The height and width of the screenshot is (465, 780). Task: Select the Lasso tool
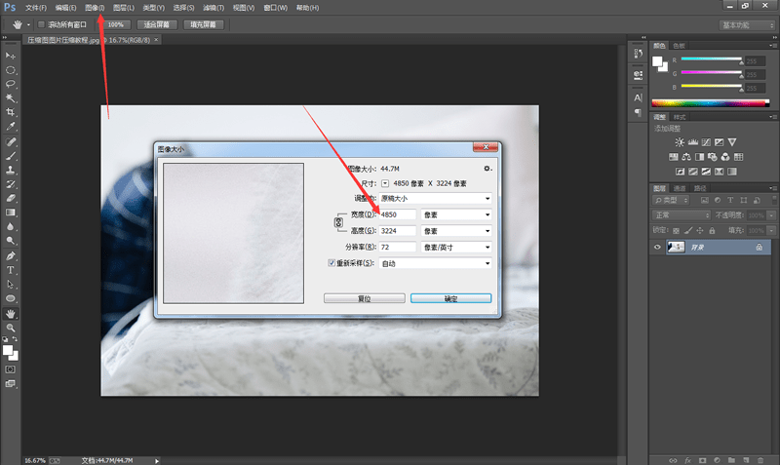click(x=11, y=85)
